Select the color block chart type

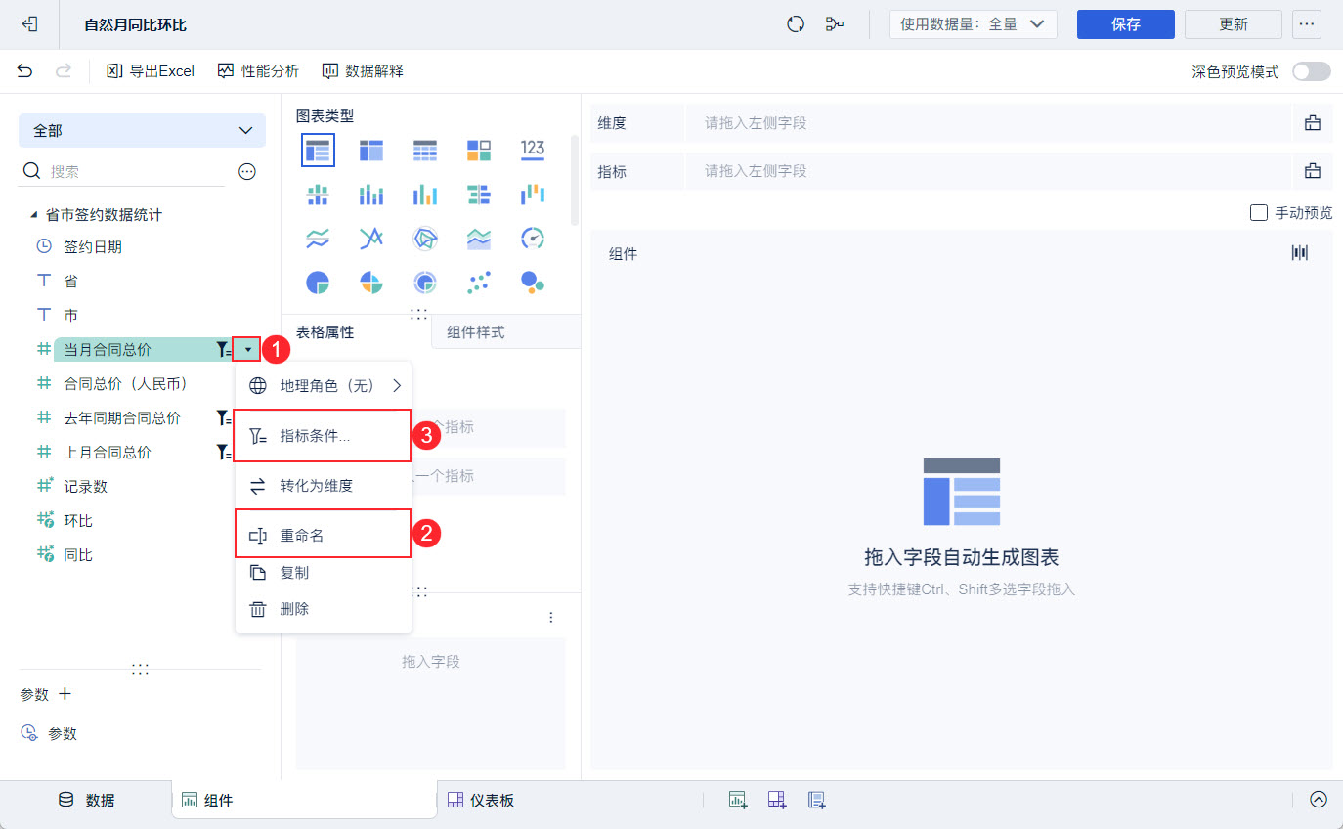tap(479, 150)
